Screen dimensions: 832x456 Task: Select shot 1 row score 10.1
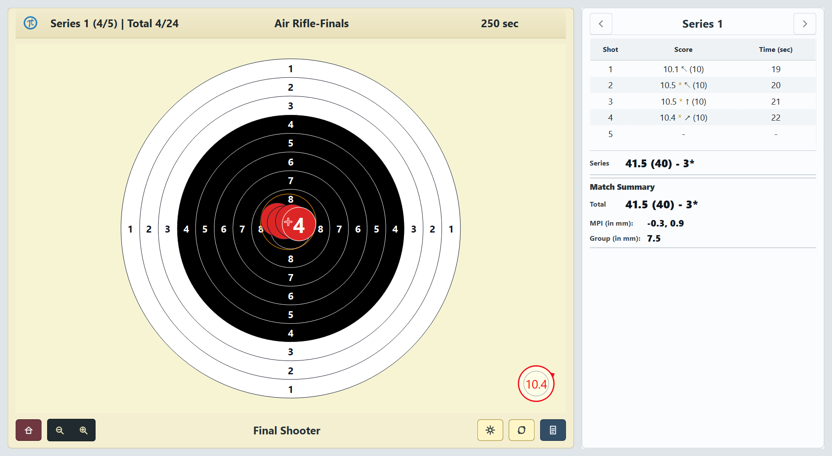click(703, 69)
